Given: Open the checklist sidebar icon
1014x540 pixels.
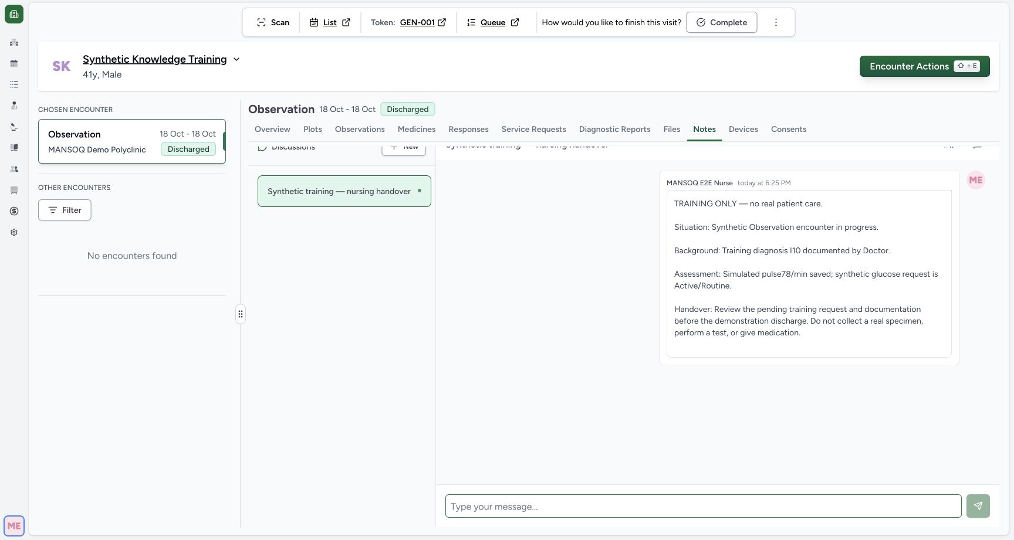Looking at the screenshot, I should pos(14,84).
